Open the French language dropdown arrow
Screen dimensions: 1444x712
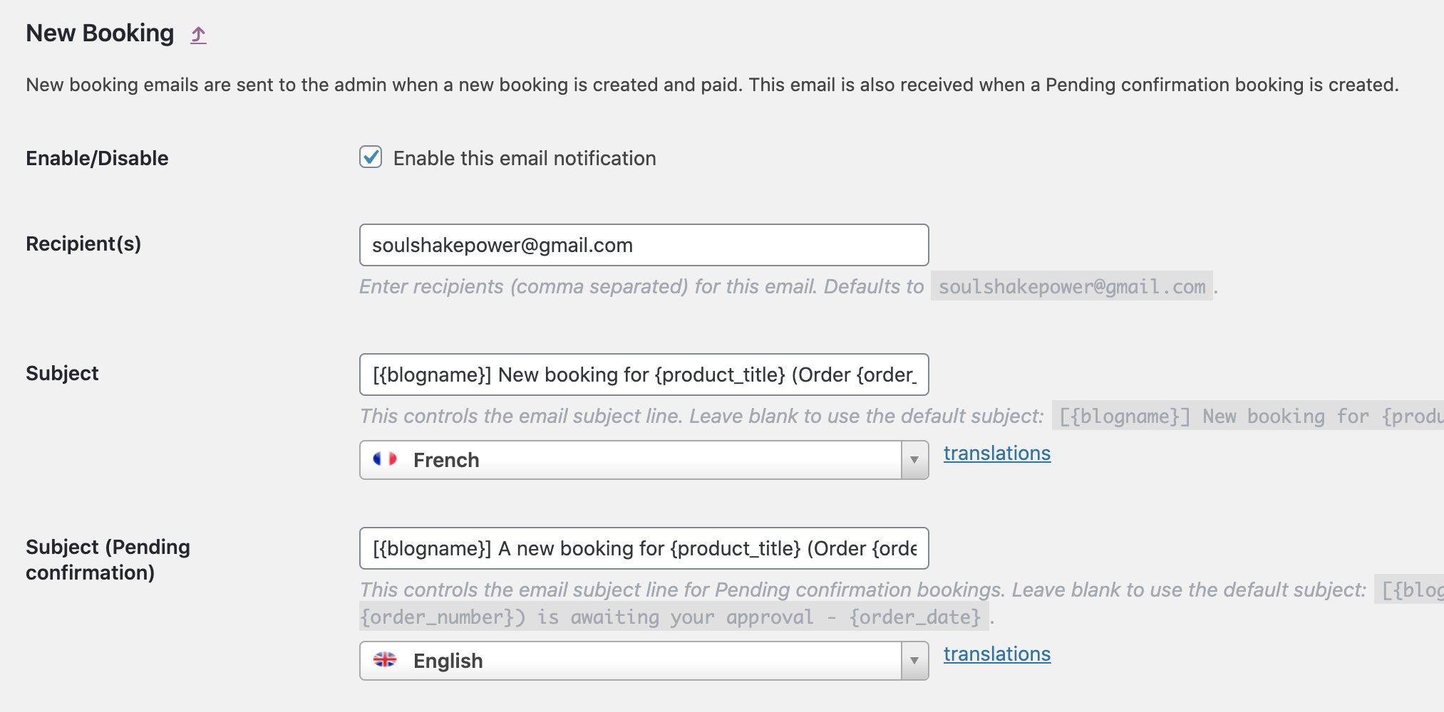tap(914, 460)
